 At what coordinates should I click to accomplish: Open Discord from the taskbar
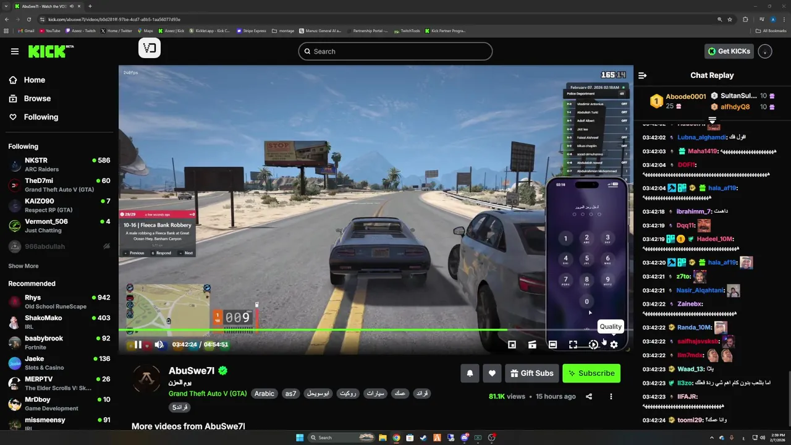(x=464, y=438)
